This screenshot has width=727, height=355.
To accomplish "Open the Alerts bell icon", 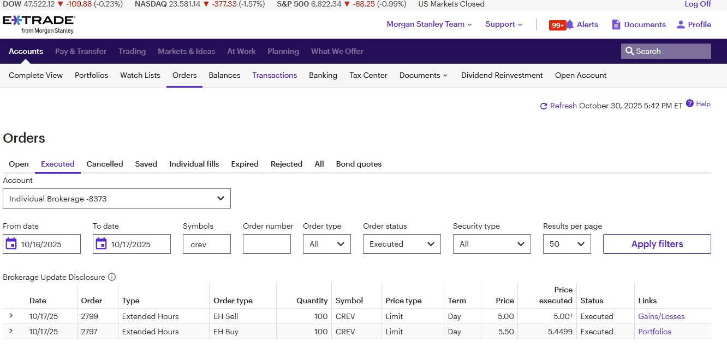I will (x=570, y=25).
